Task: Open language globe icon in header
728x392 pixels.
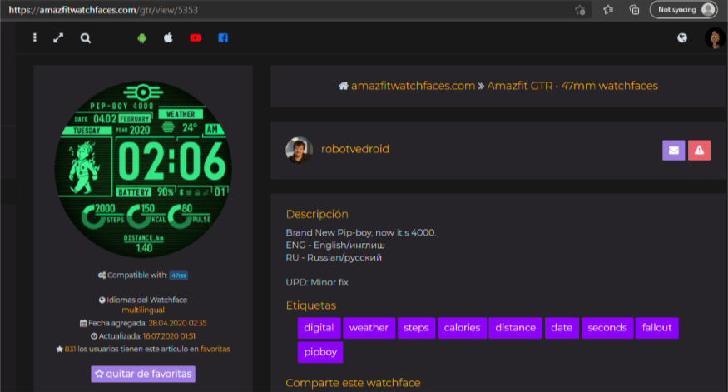Action: [x=682, y=38]
